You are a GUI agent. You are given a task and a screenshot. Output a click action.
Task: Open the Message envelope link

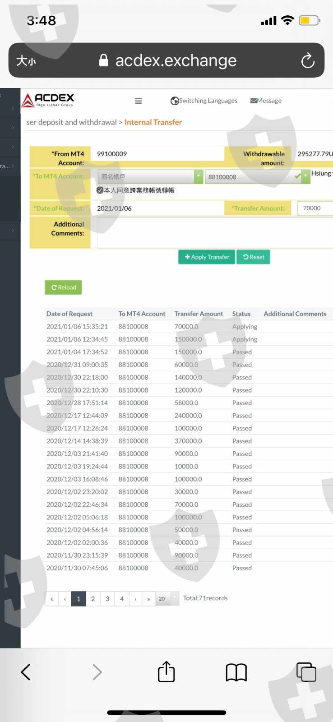click(266, 101)
